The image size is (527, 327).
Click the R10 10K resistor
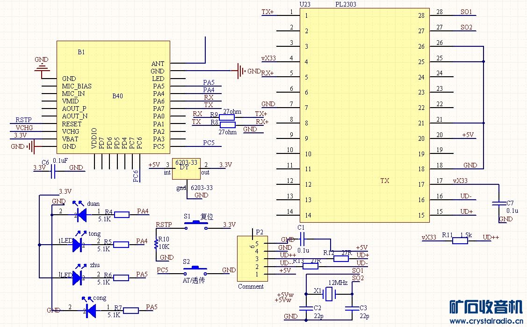(x=156, y=246)
